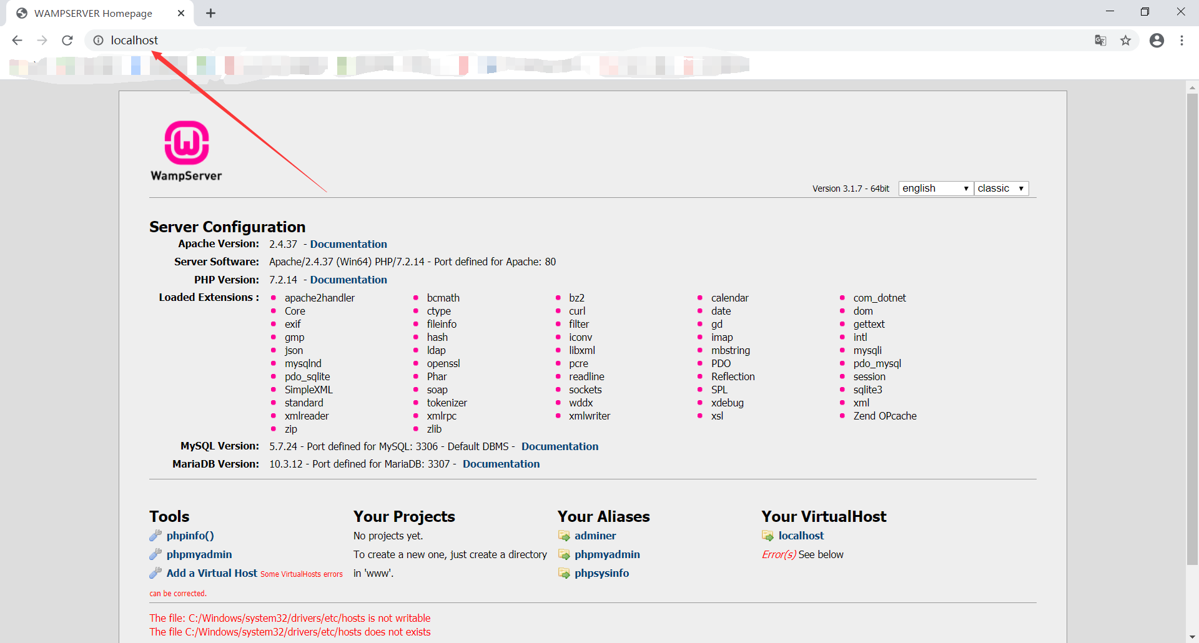
Task: Open the Chrome profile avatar
Action: click(1157, 41)
